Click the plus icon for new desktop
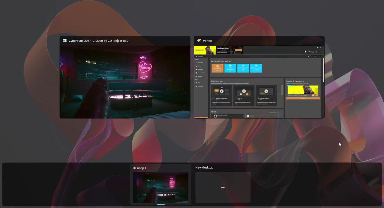This screenshot has height=208, width=384. 223,187
